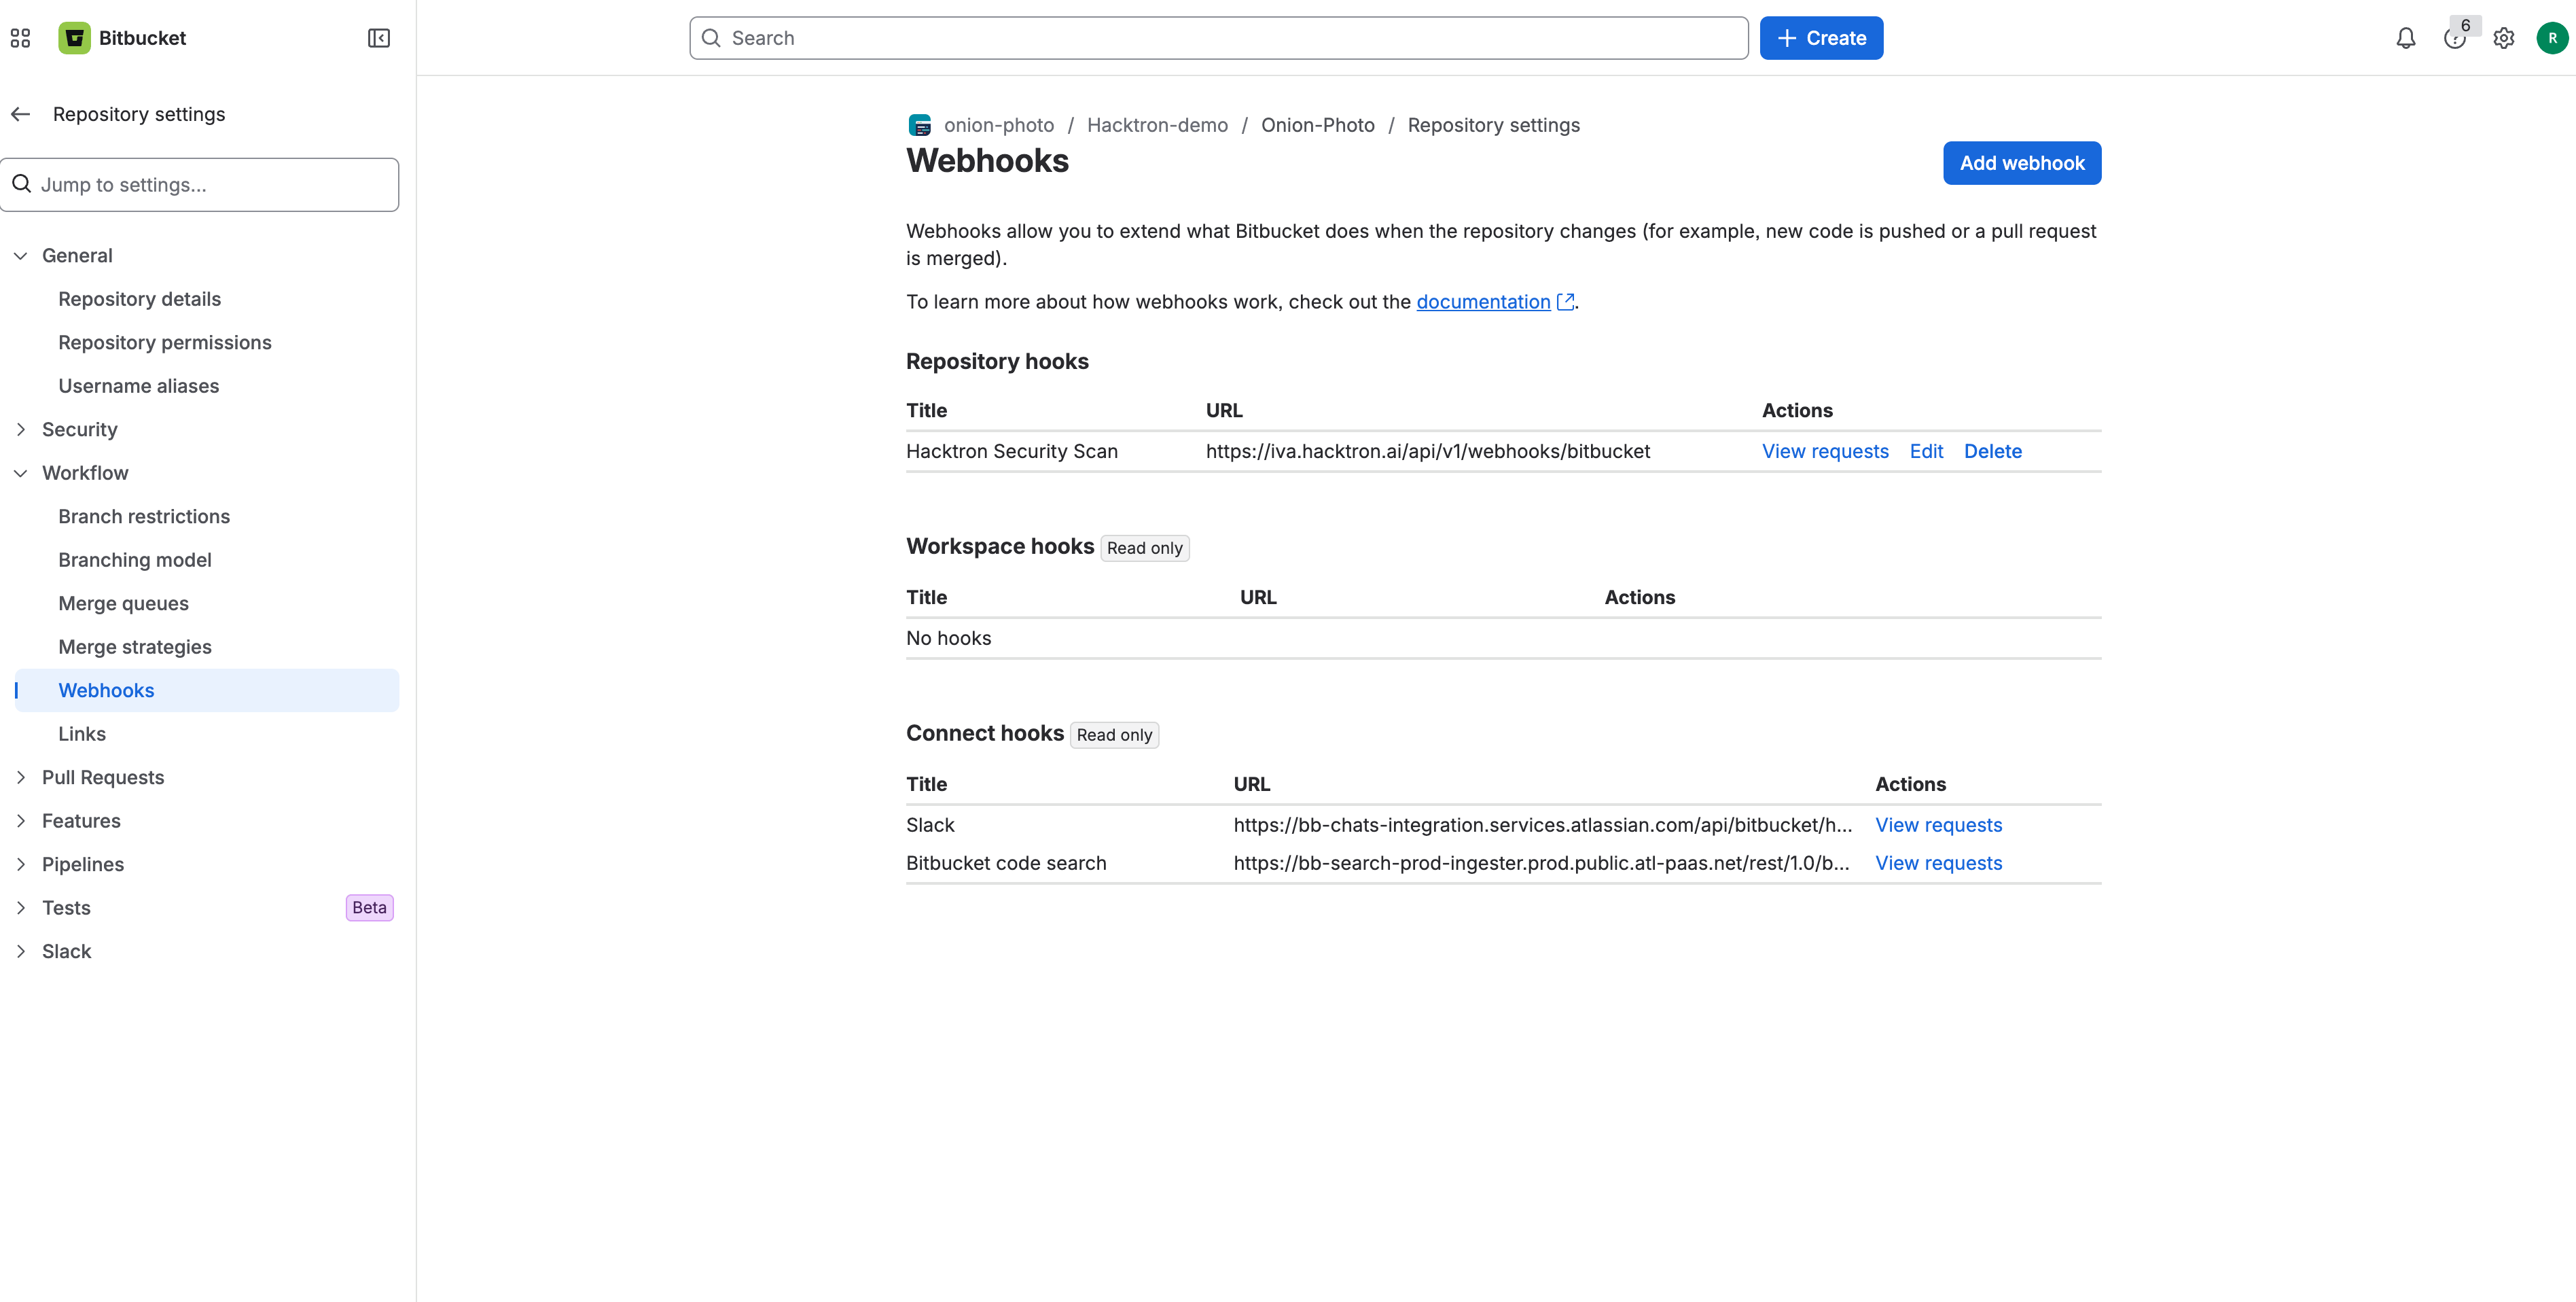Viewport: 2576px width, 1302px height.
Task: Click the onion-photo workspace icon in the breadcrumb
Action: coord(920,125)
